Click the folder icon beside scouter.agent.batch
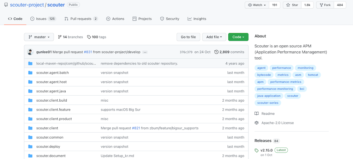The height and width of the screenshot is (159, 353). (30, 73)
